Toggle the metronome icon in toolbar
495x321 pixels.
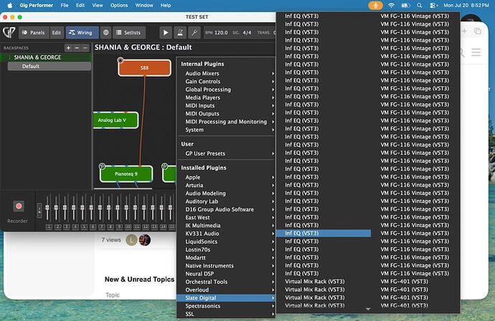180,32
